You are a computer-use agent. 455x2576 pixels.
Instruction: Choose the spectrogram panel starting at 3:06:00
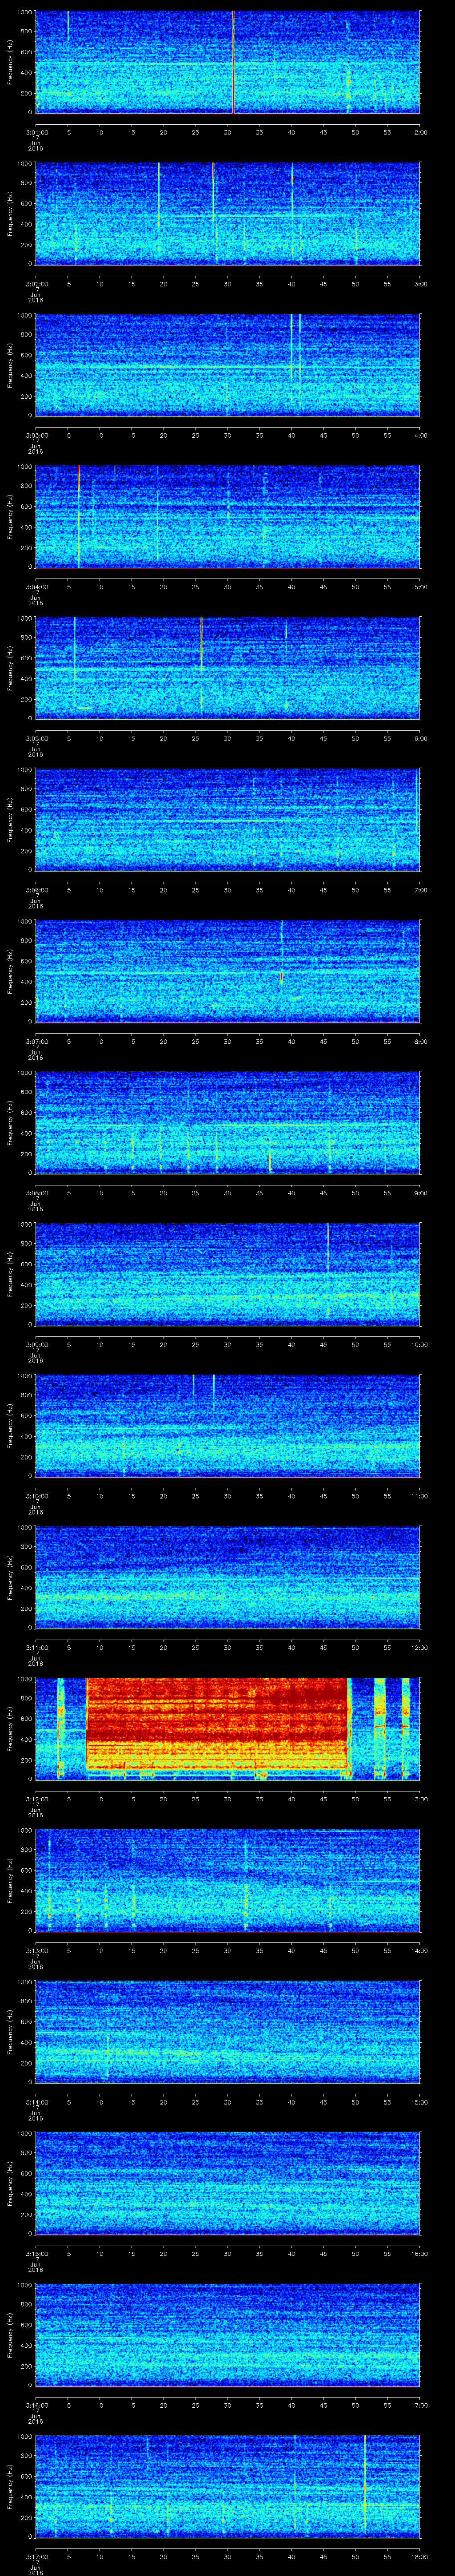tap(228, 819)
